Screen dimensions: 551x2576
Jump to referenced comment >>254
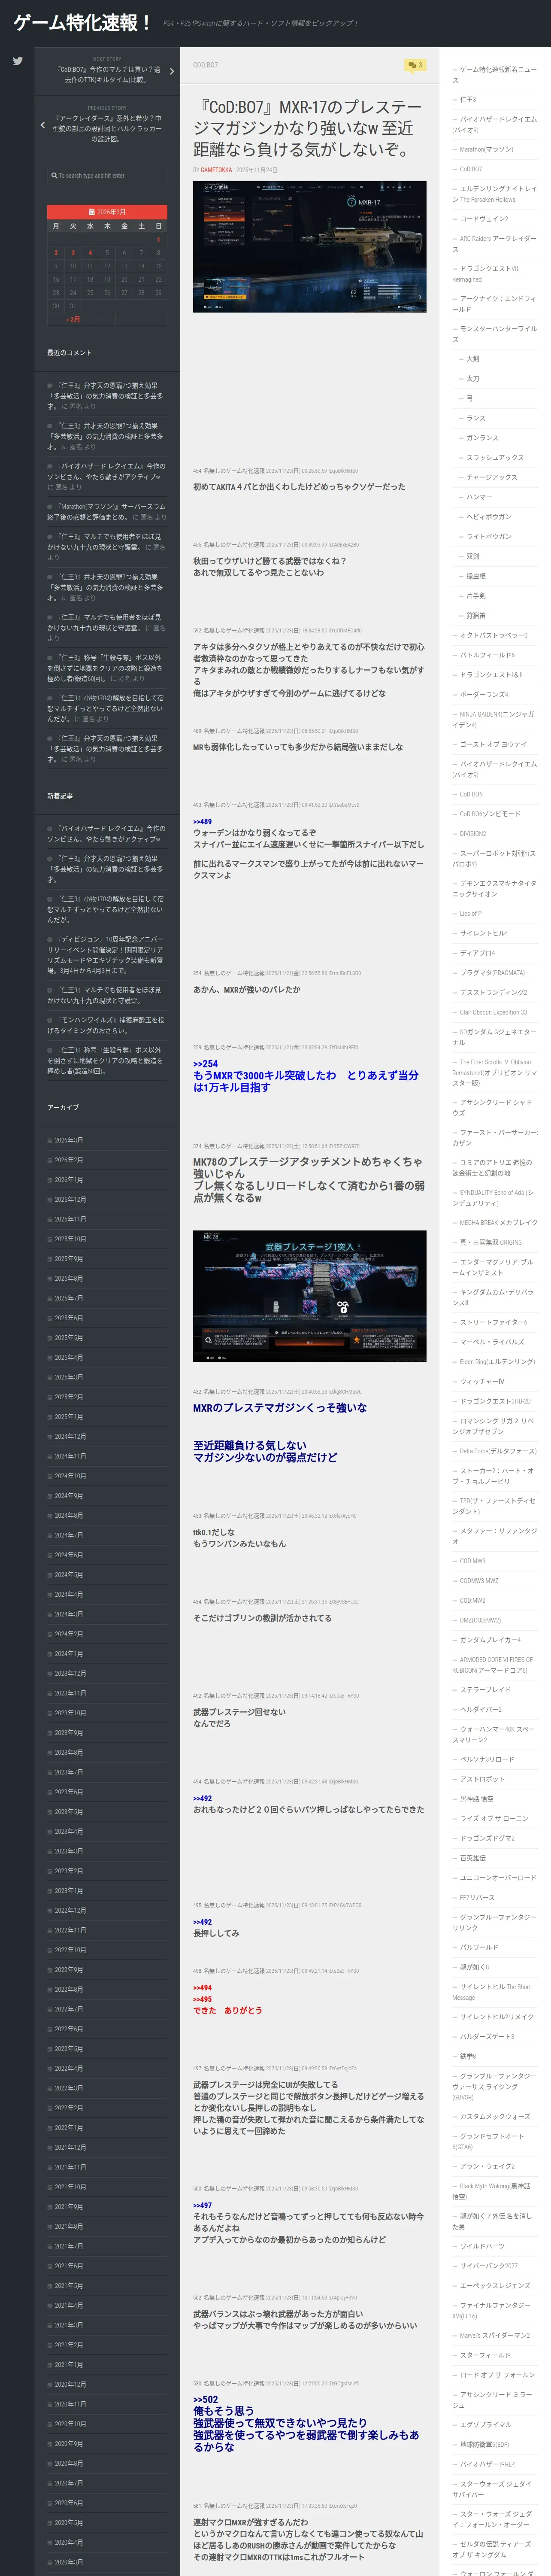click(x=205, y=1064)
